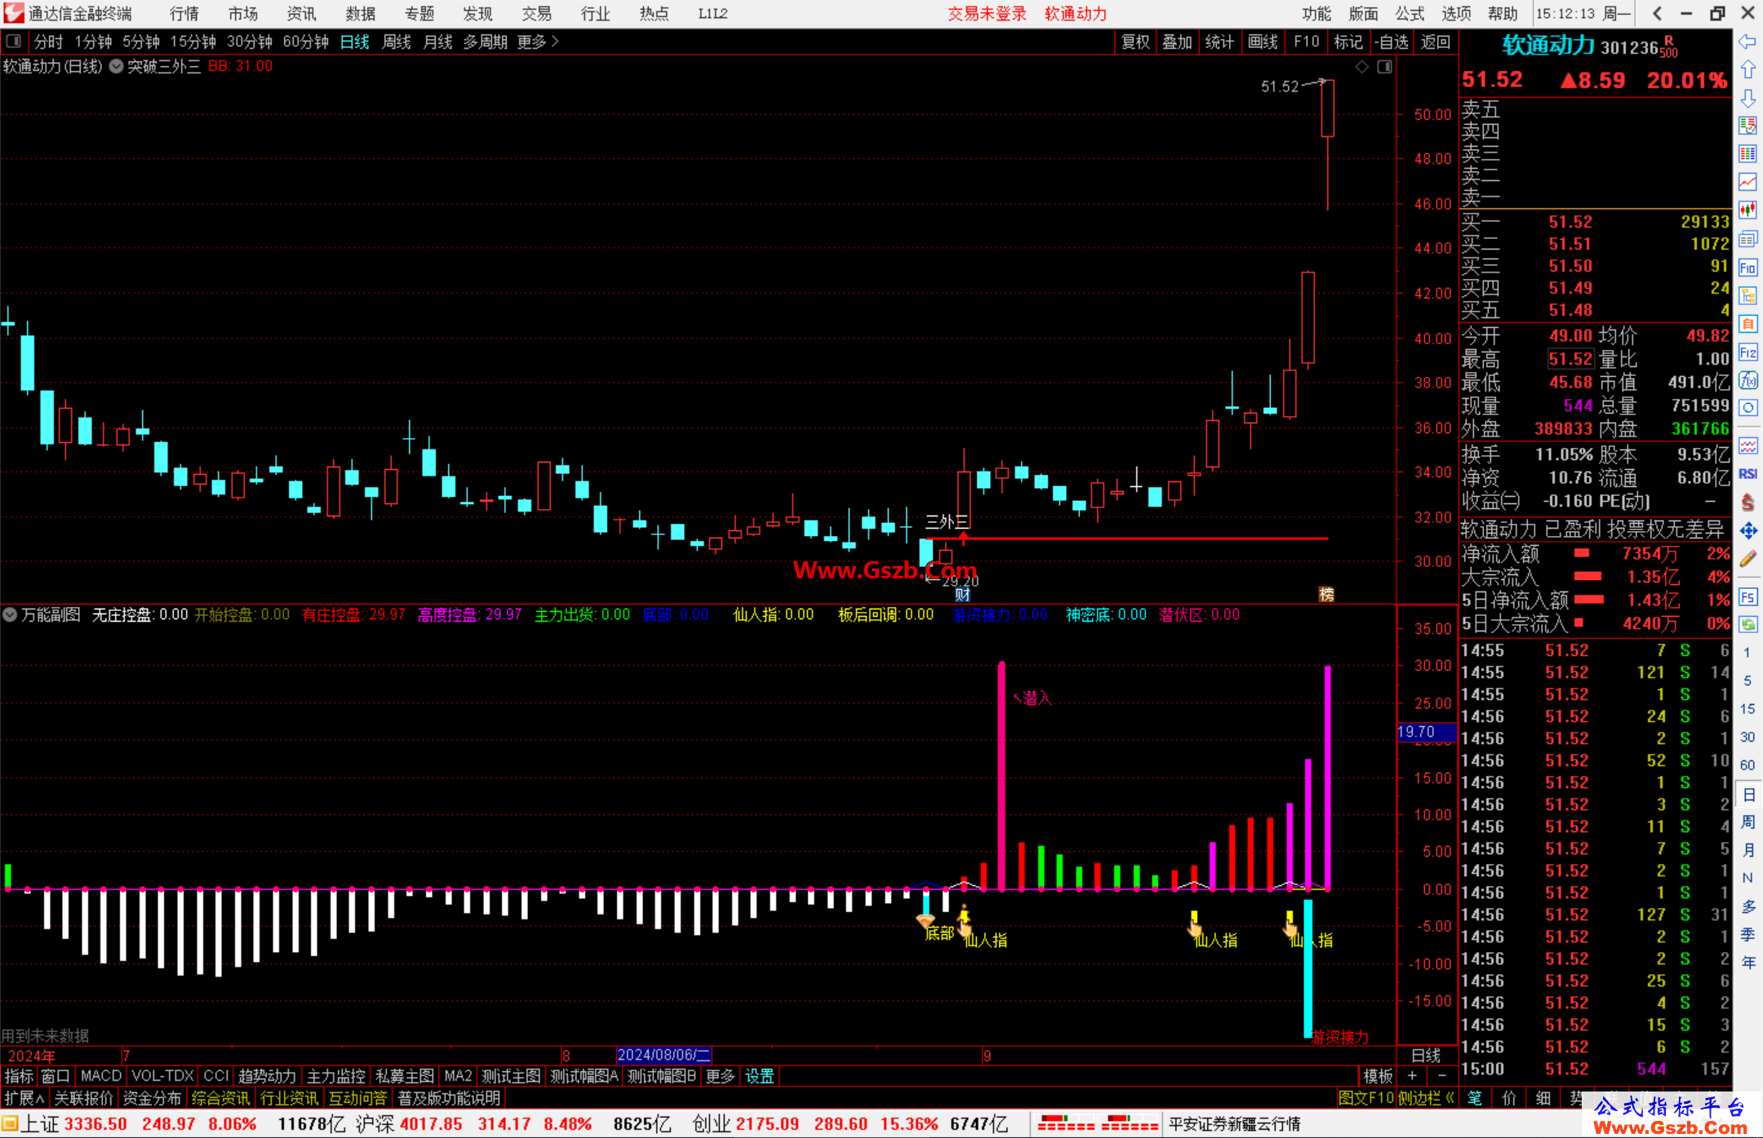Toggle the 万能副图 indicator circle icon

point(10,614)
